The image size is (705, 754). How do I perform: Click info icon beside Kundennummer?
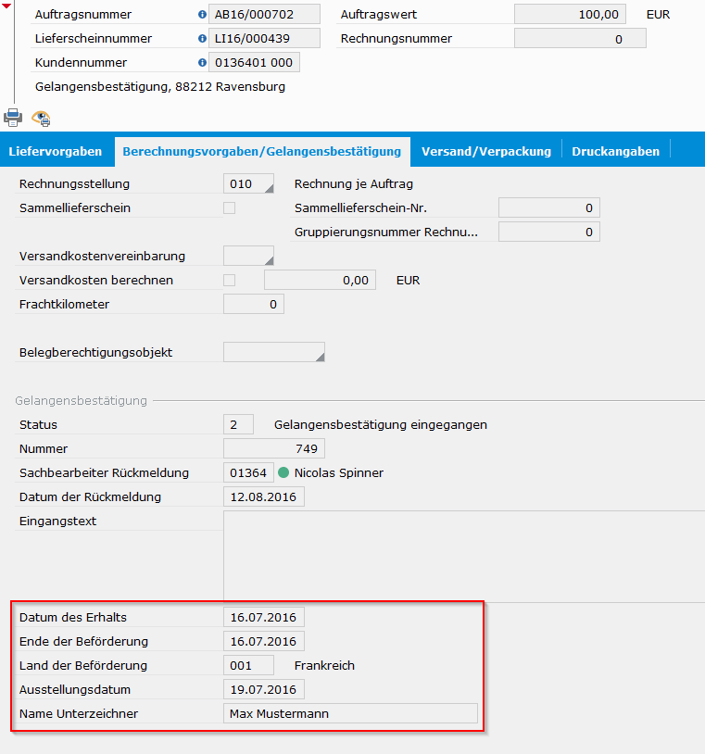pyautogui.click(x=203, y=62)
